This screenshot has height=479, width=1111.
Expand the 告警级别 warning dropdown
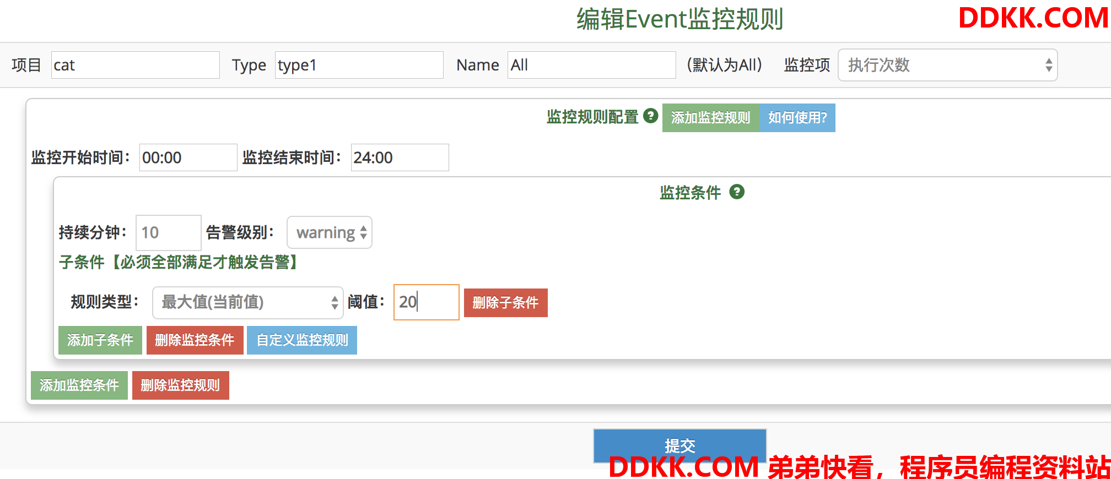[330, 232]
